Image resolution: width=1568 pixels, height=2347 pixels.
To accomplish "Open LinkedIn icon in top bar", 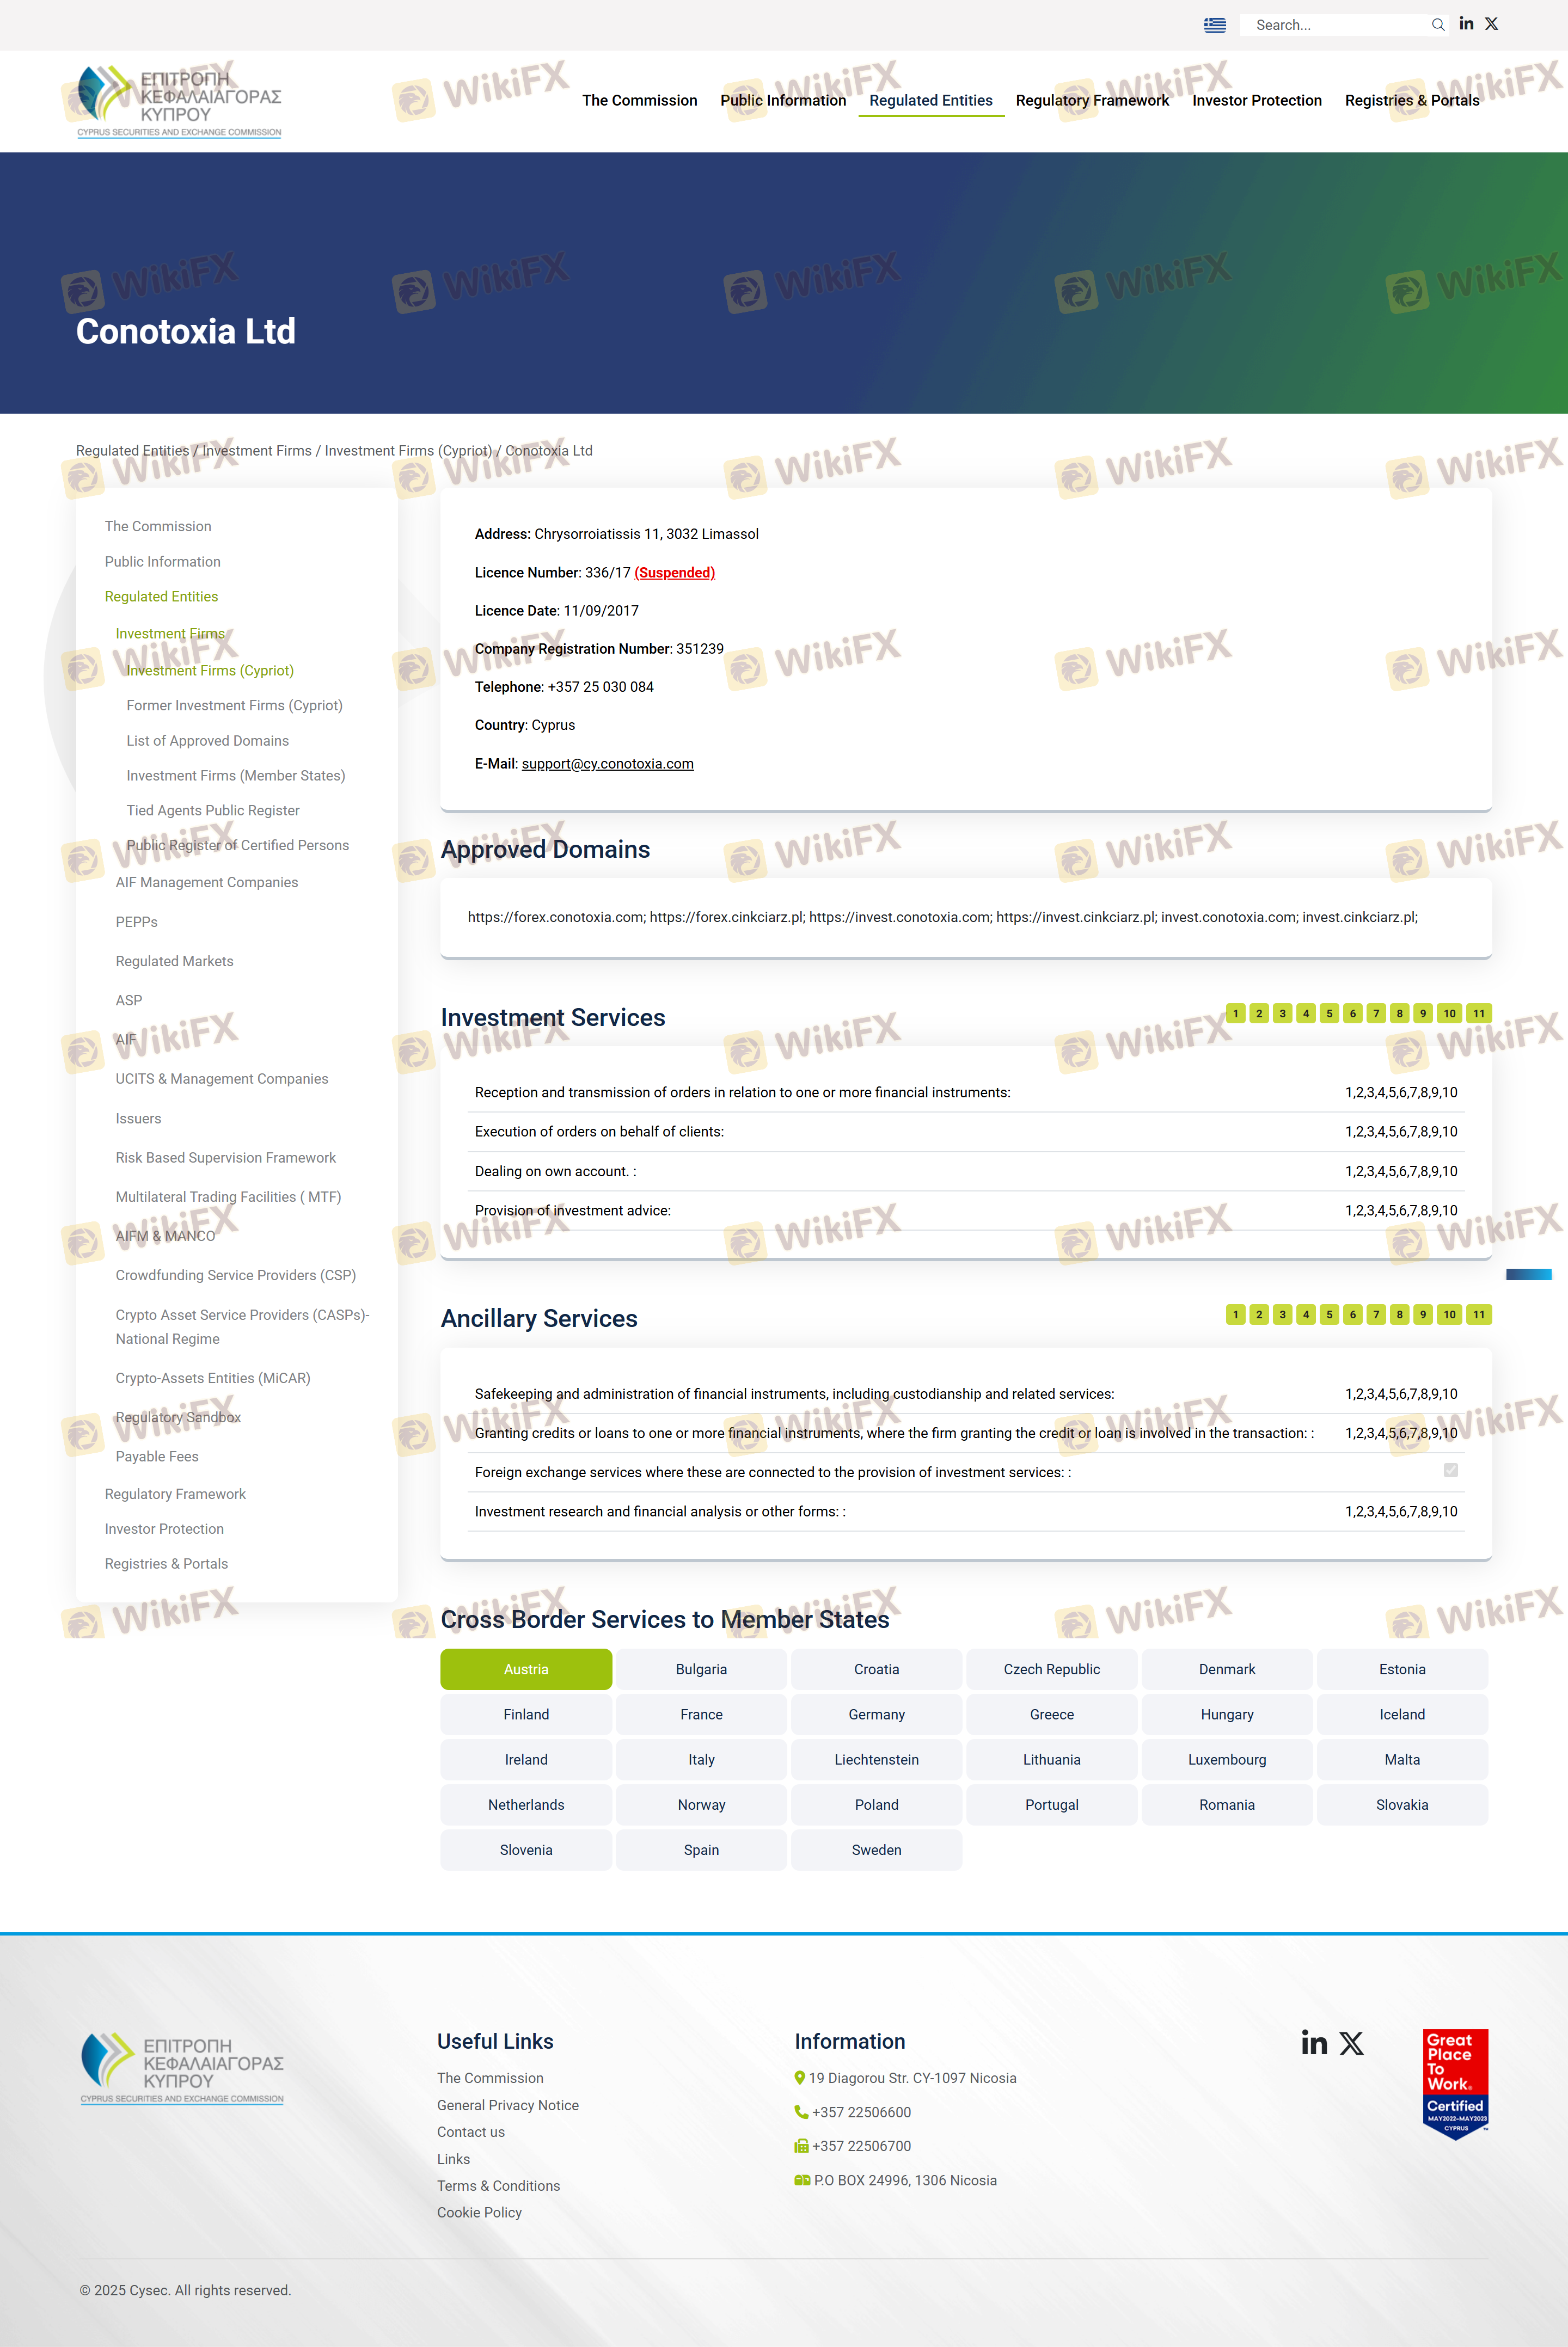I will tap(1466, 24).
